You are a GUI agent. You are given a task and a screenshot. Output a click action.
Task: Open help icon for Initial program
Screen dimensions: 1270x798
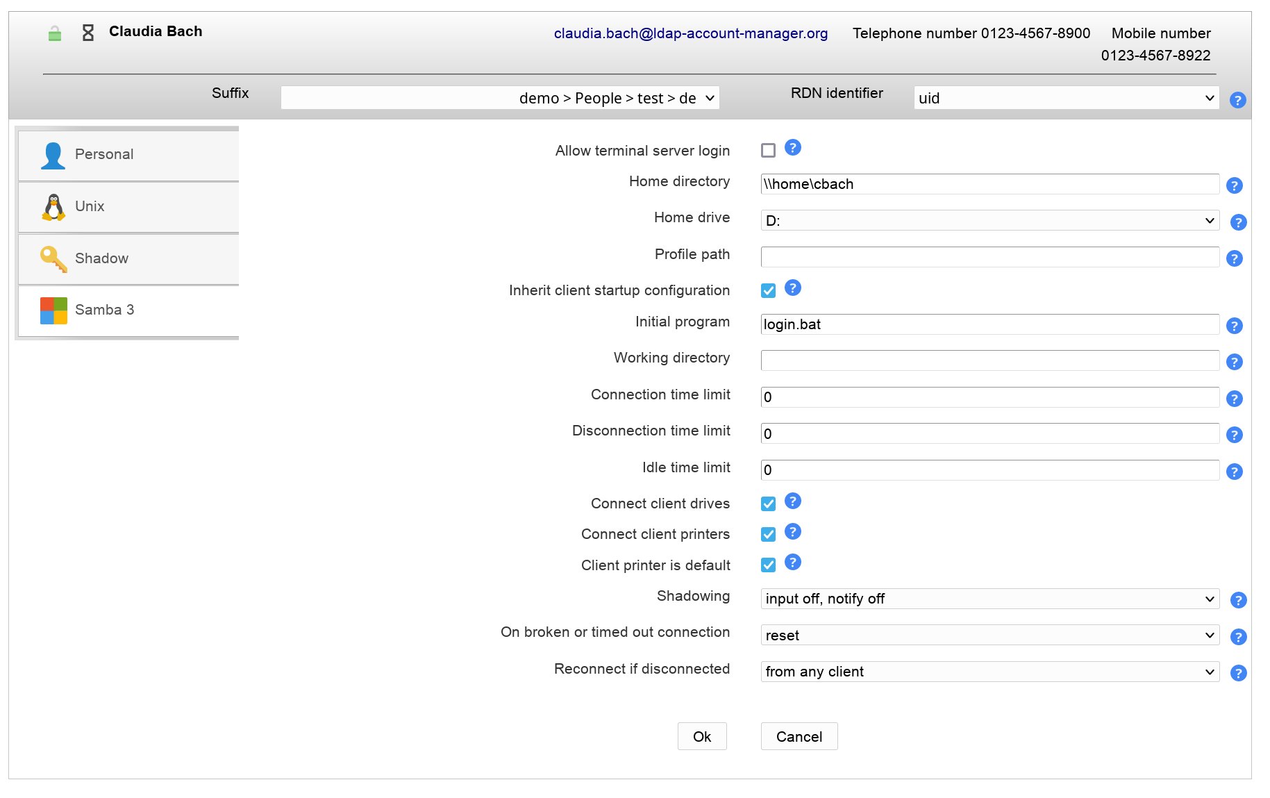(1234, 326)
